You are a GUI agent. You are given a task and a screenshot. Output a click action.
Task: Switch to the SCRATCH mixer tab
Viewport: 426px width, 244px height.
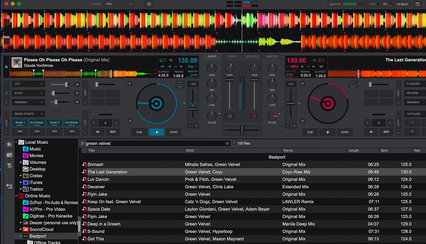point(252,56)
